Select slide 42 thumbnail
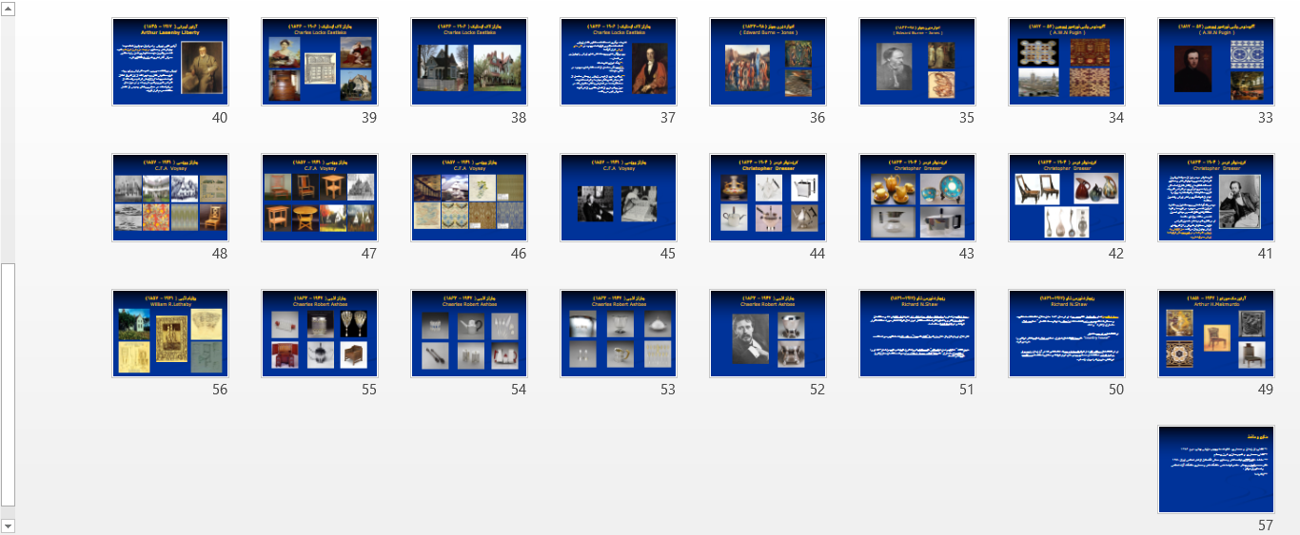Viewport: 1300px width, 535px height. coord(1067,198)
